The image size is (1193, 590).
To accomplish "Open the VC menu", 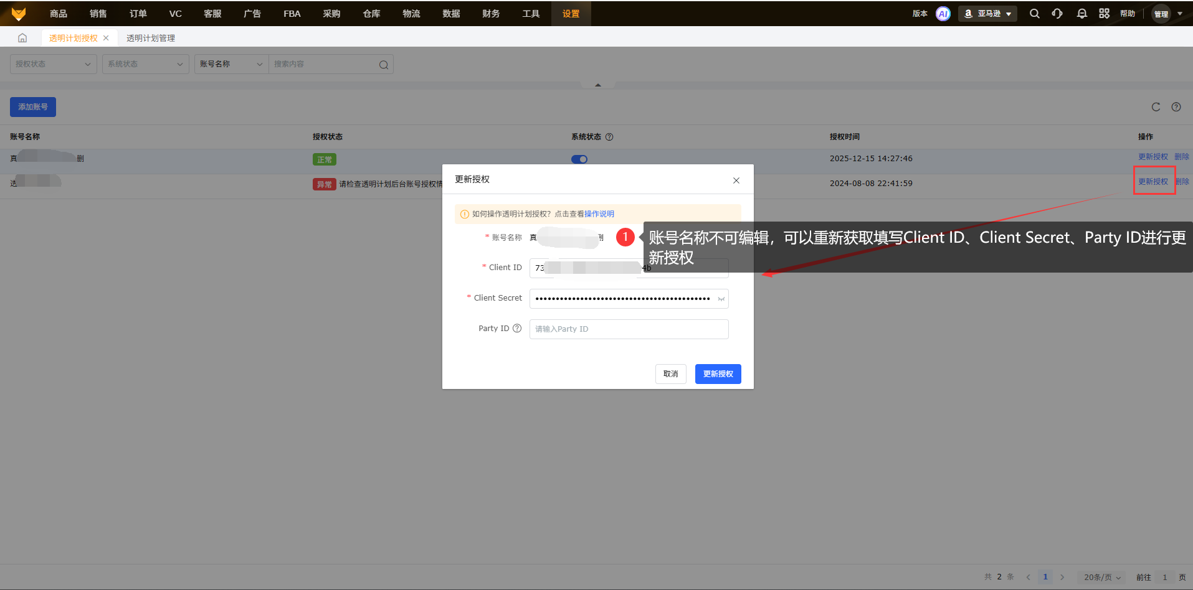I will (x=176, y=14).
